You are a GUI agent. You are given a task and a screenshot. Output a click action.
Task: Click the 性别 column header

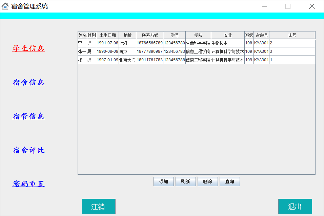coord(92,35)
